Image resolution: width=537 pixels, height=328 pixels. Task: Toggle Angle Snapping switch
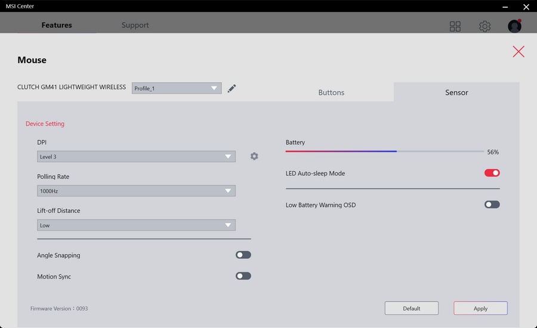point(243,255)
